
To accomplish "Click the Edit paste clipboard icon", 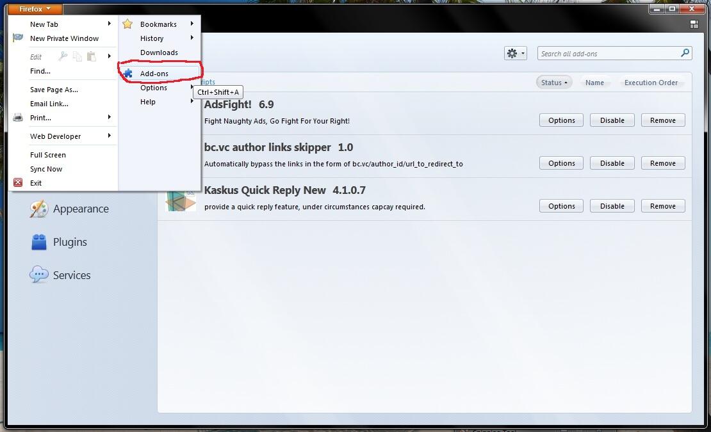I will click(x=92, y=56).
